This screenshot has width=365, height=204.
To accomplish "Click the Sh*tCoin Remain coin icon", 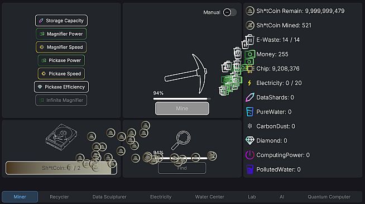I will pos(250,11).
